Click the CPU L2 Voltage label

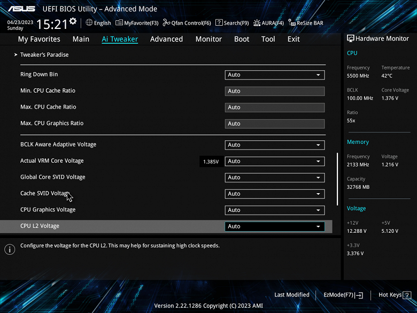click(40, 226)
